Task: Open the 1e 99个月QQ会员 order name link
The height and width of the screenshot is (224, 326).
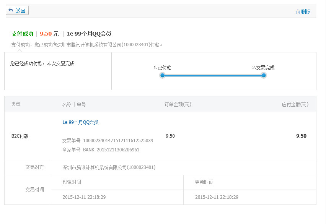Action: (x=80, y=122)
